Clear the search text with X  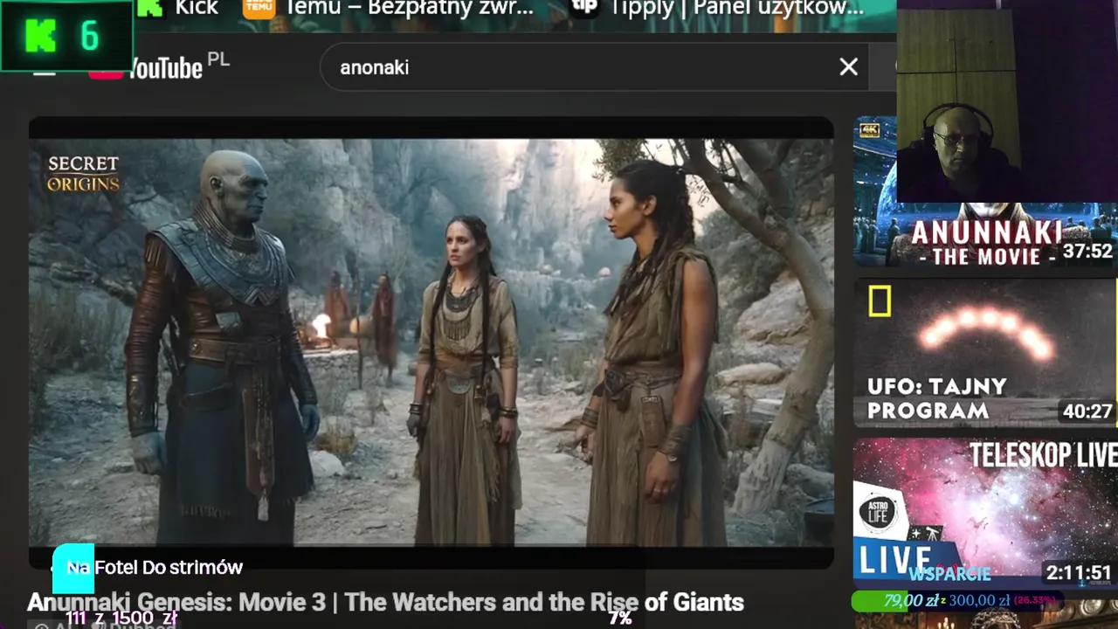point(848,67)
